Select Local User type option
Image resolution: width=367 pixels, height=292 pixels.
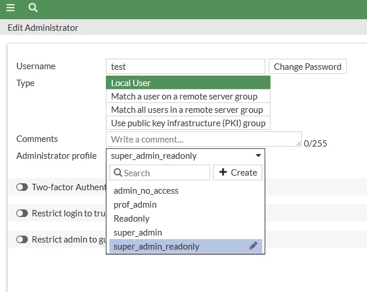coord(188,83)
